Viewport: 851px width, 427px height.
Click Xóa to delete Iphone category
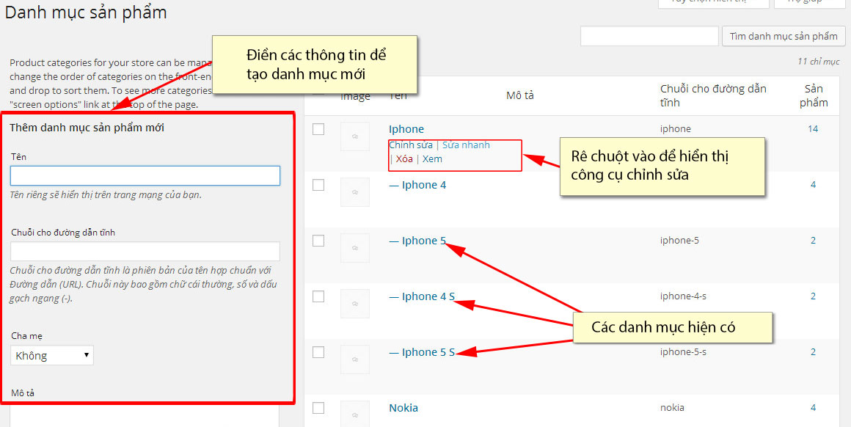pos(403,159)
